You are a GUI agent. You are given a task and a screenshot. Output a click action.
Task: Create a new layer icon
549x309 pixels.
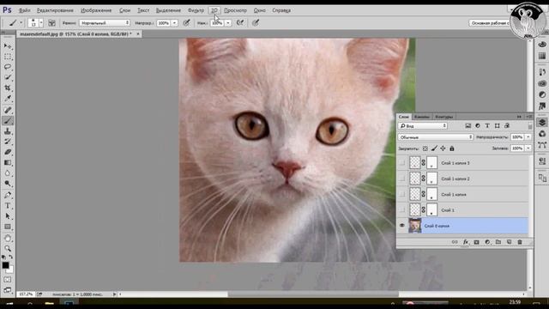click(509, 242)
